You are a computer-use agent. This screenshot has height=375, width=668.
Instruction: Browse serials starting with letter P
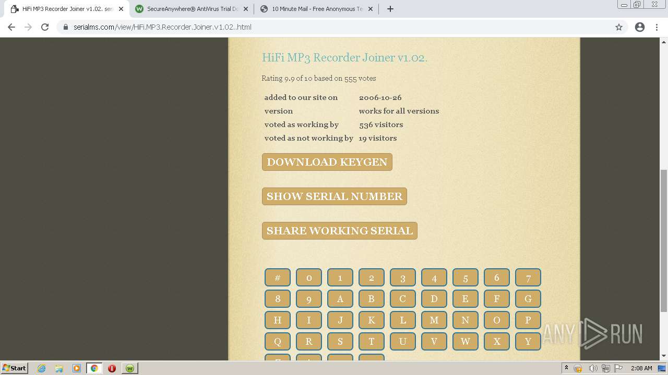tap(528, 320)
